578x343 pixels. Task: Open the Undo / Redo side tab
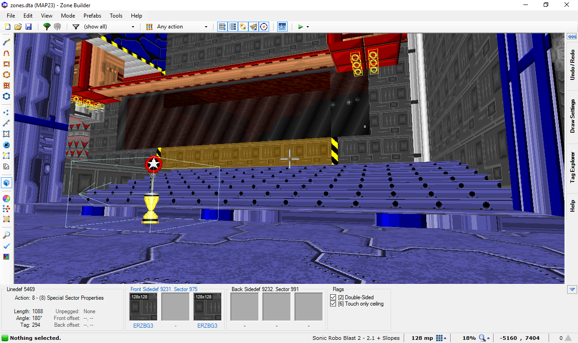click(x=572, y=65)
